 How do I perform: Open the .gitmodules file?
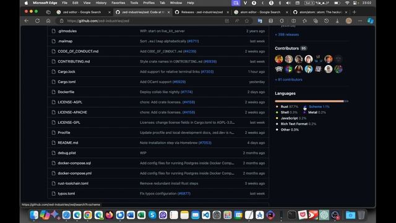pos(67,31)
